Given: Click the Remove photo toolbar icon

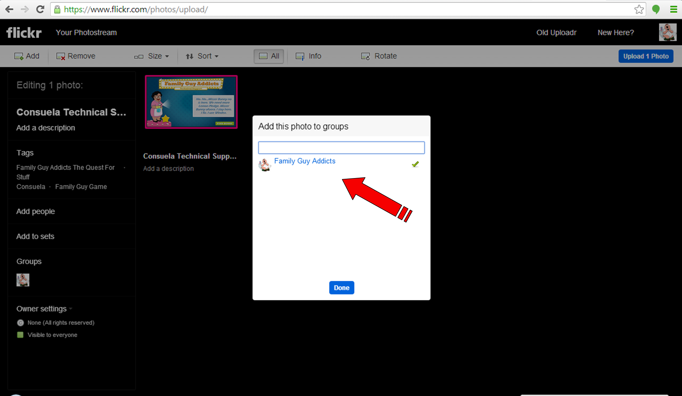Looking at the screenshot, I should pos(61,56).
